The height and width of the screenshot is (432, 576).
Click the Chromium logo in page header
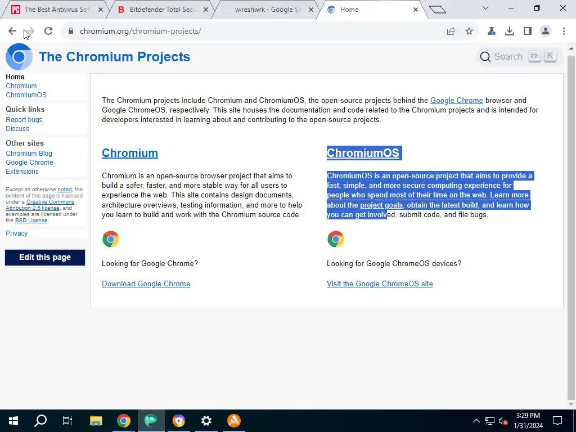[19, 57]
